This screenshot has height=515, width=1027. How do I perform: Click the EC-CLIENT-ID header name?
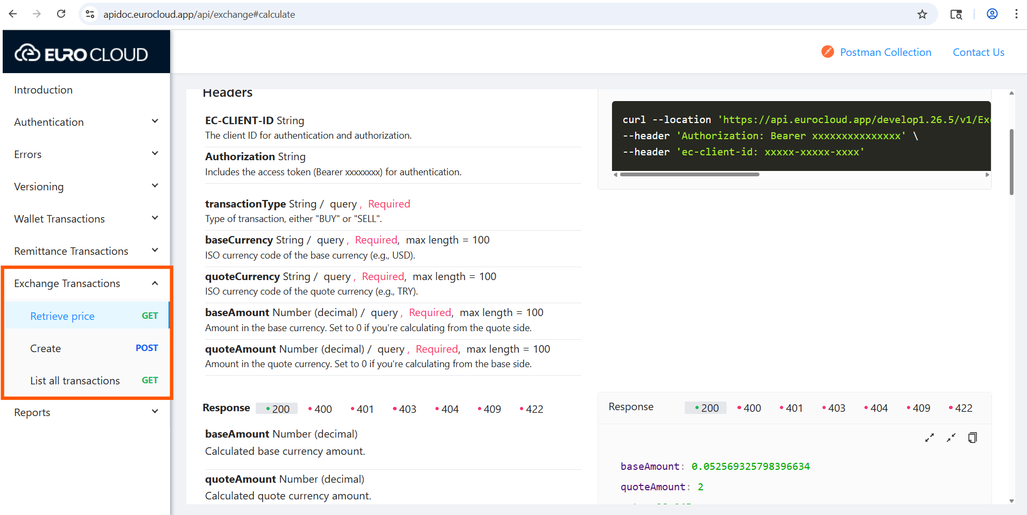(240, 120)
